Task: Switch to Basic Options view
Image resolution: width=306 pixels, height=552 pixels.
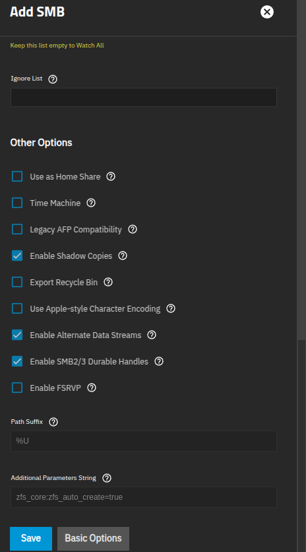Action: click(x=93, y=538)
